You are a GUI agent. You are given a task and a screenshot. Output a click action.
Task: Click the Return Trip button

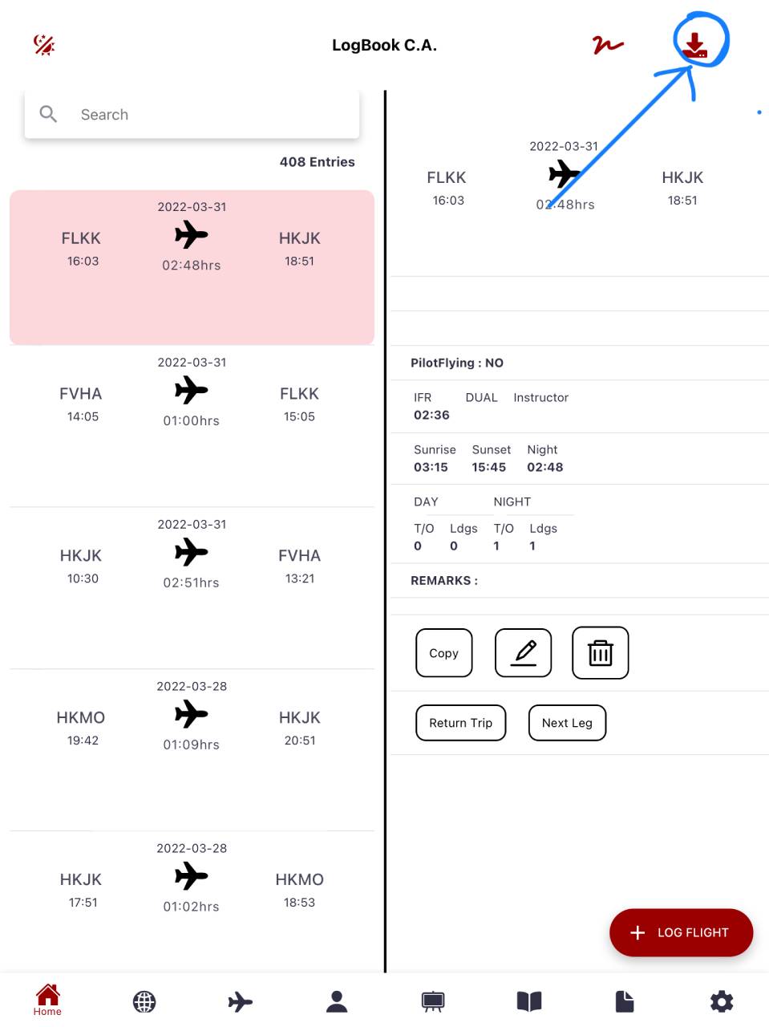click(461, 723)
